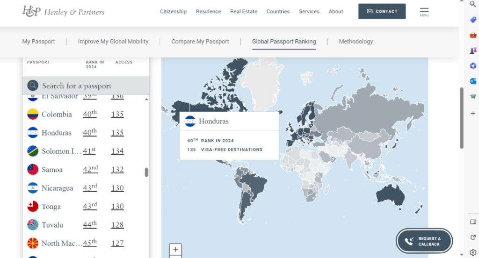Select Nicaragua passport name
Image resolution: width=479 pixels, height=258 pixels.
tap(58, 188)
